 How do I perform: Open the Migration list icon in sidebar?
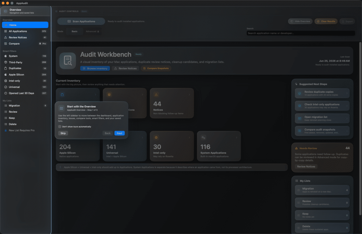coord(6,105)
